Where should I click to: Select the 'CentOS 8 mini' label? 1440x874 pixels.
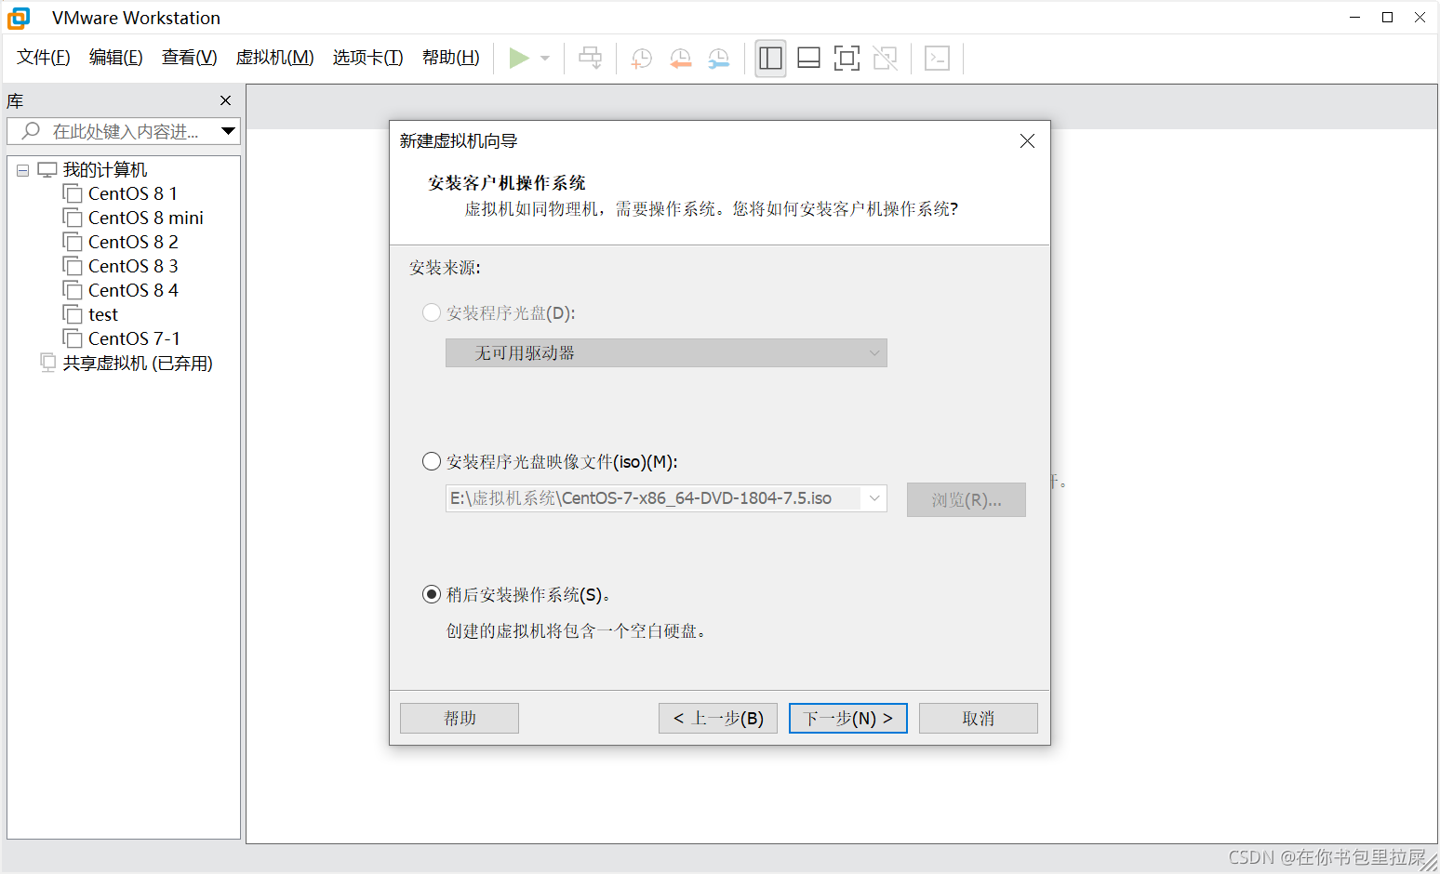tap(146, 218)
